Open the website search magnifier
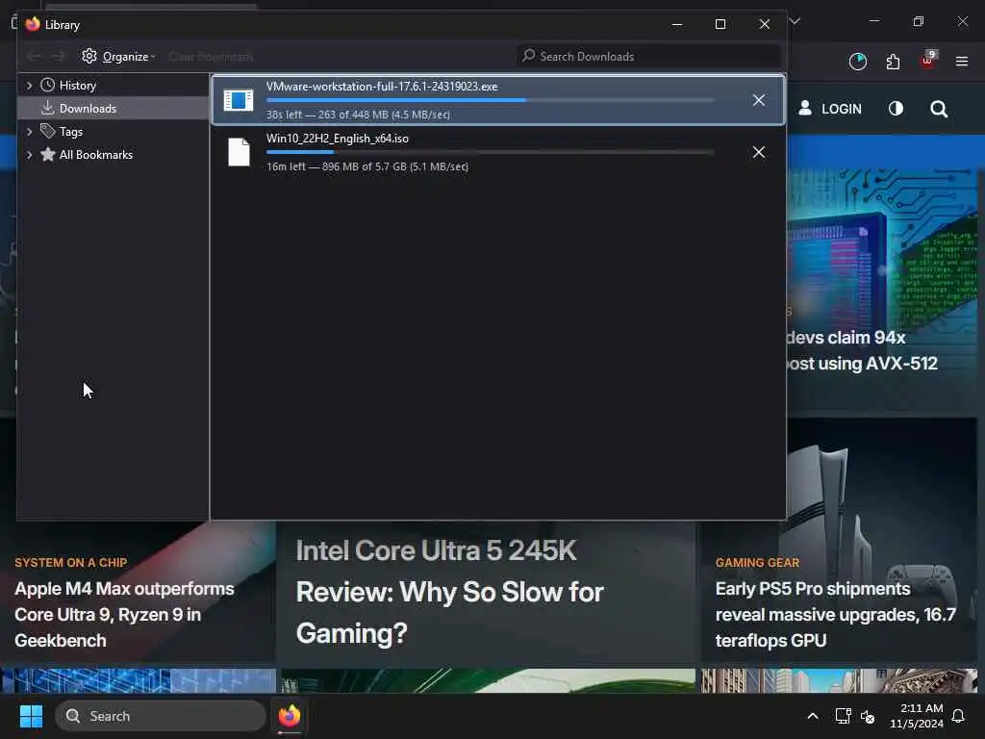Image resolution: width=985 pixels, height=739 pixels. (939, 110)
